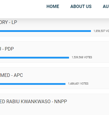This screenshot has height=115, width=109.
Task: Select the 1,856,537 vote count label
Action: [x=101, y=31]
